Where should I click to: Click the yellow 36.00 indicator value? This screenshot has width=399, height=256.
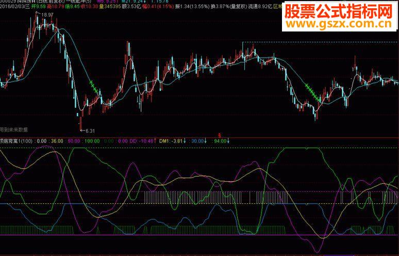57,141
